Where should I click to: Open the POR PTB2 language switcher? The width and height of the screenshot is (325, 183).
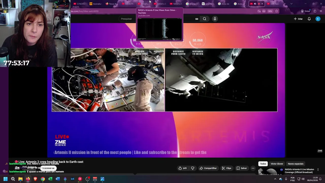point(292,179)
